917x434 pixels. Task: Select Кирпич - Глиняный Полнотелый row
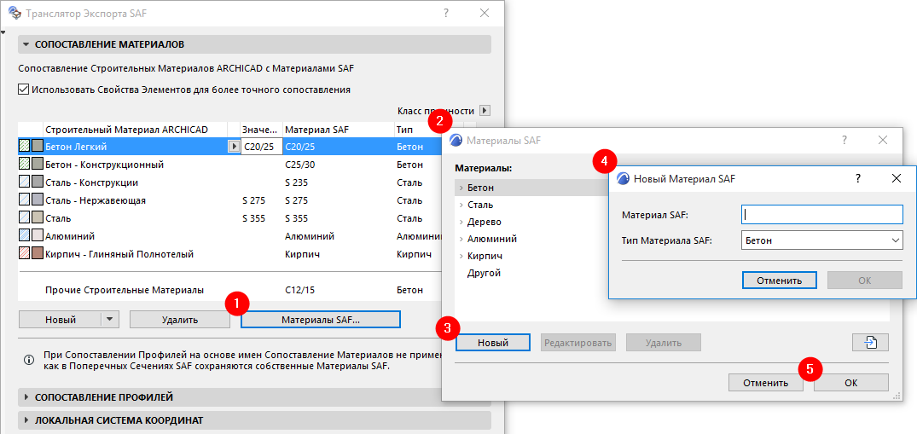(229, 254)
